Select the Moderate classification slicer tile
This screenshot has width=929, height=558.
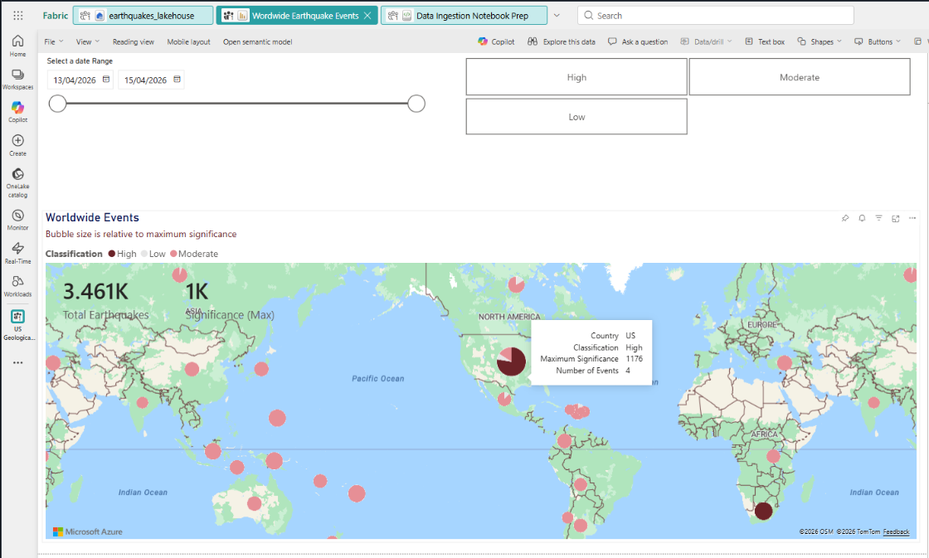pos(800,77)
